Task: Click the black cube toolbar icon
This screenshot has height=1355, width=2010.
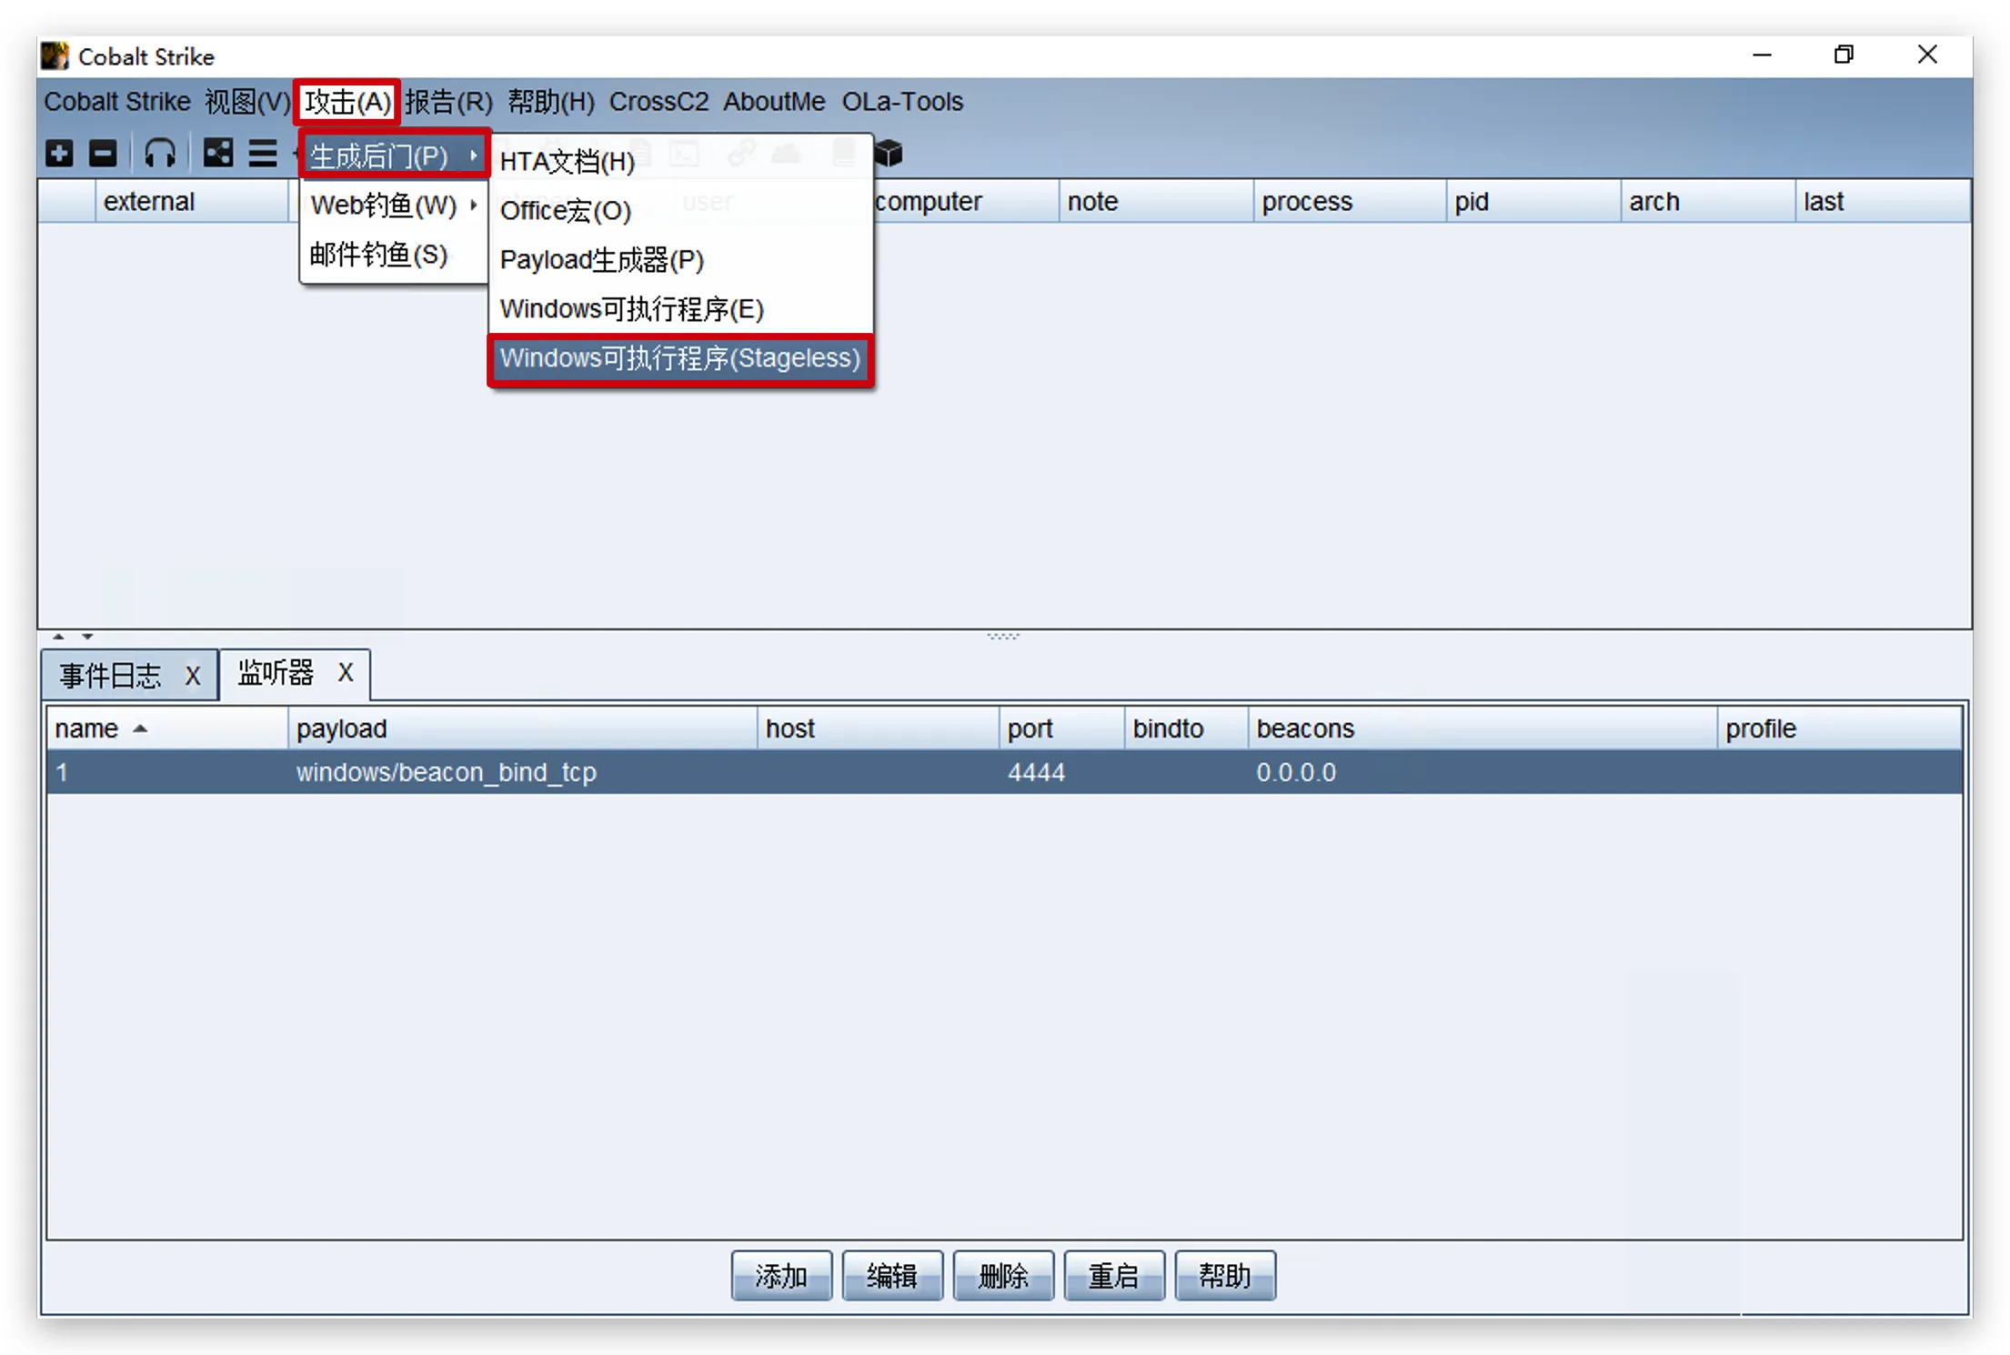Action: pos(889,153)
